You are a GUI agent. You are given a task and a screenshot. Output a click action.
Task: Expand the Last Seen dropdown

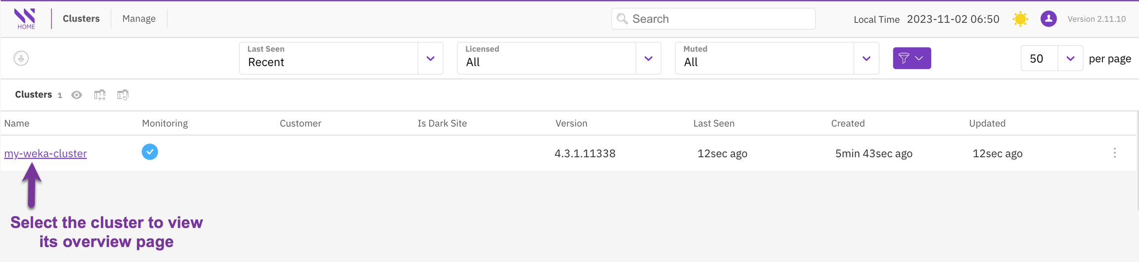tap(430, 58)
